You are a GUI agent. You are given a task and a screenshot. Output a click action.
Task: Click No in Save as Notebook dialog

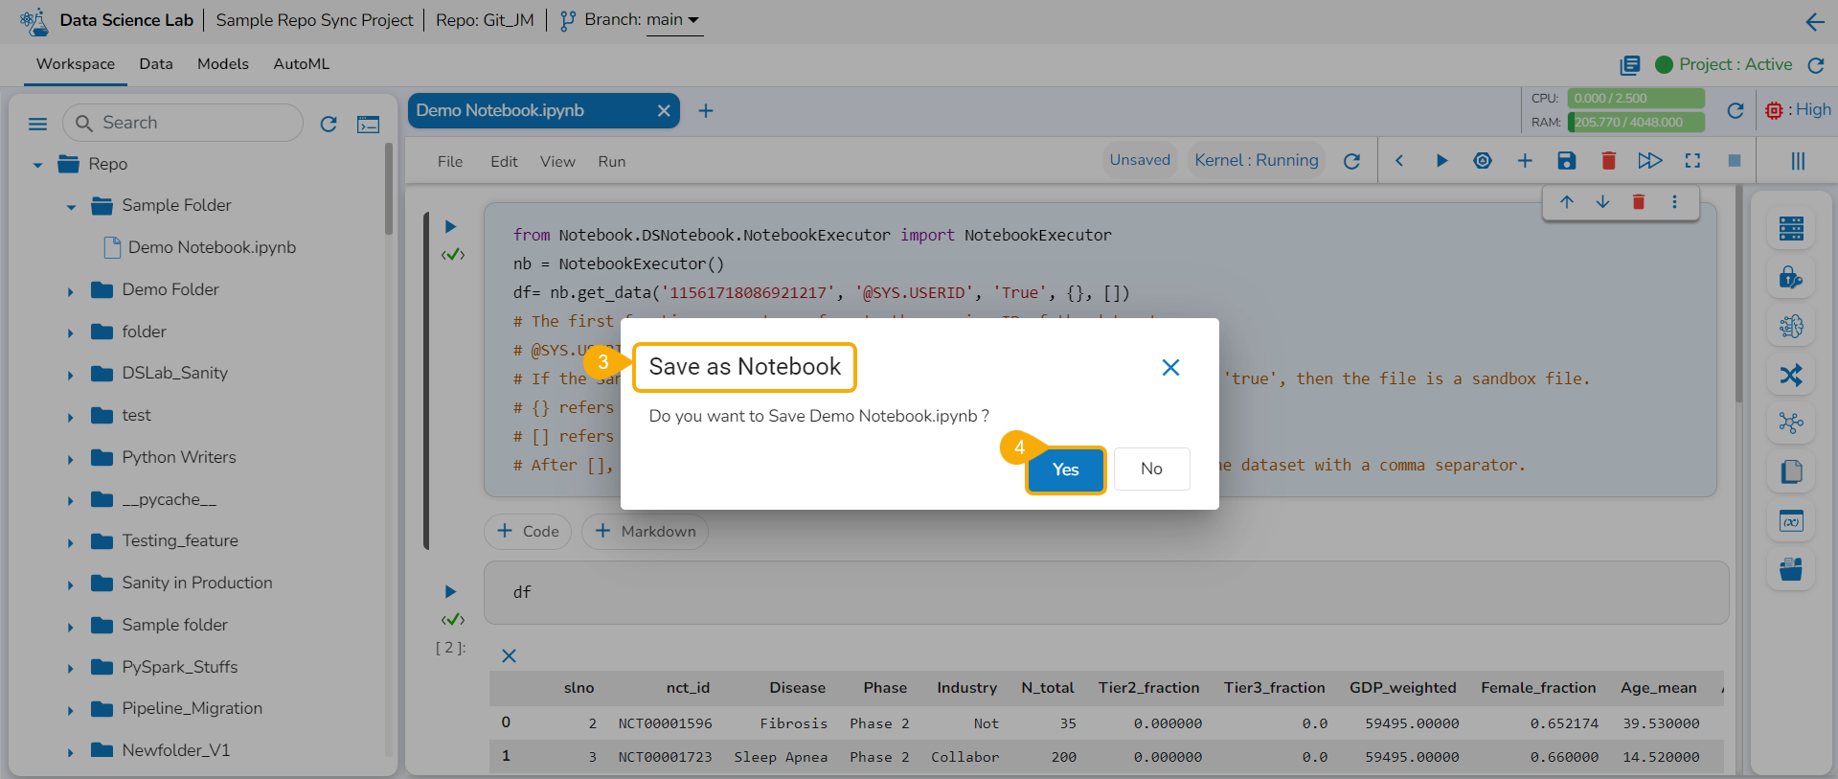point(1151,469)
